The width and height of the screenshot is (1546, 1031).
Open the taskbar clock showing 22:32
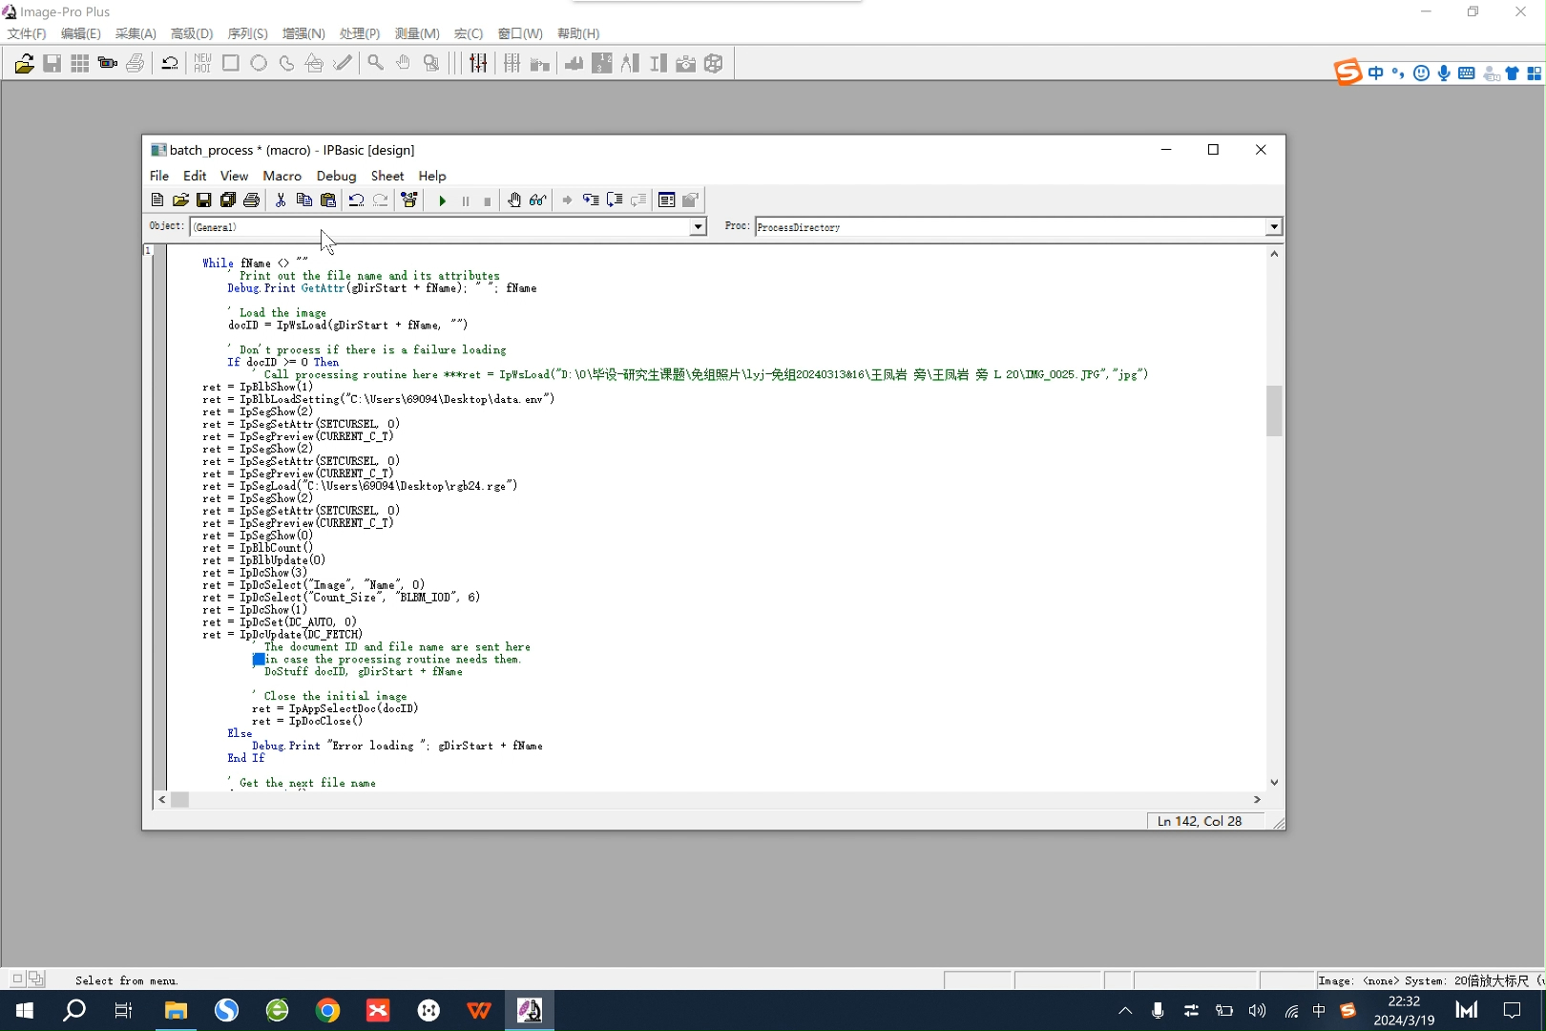point(1404,1010)
